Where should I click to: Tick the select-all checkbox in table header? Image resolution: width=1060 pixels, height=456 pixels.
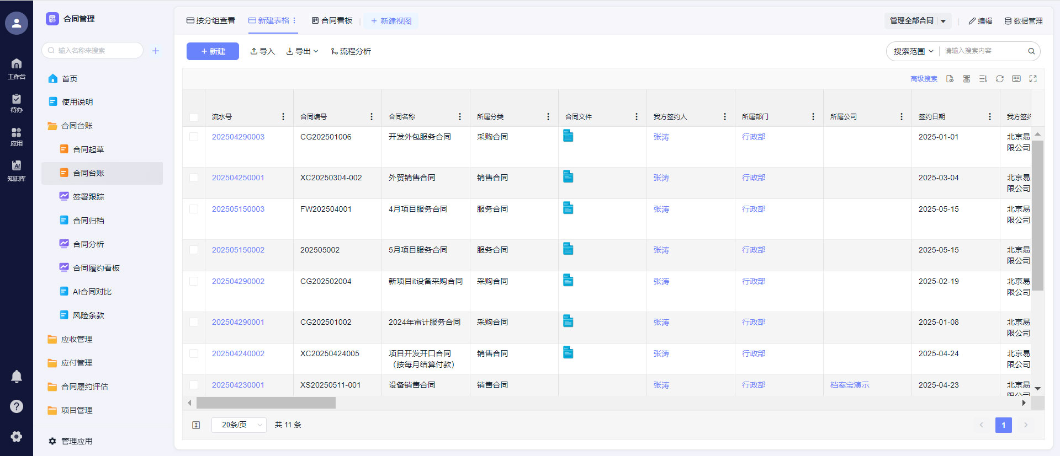click(194, 117)
